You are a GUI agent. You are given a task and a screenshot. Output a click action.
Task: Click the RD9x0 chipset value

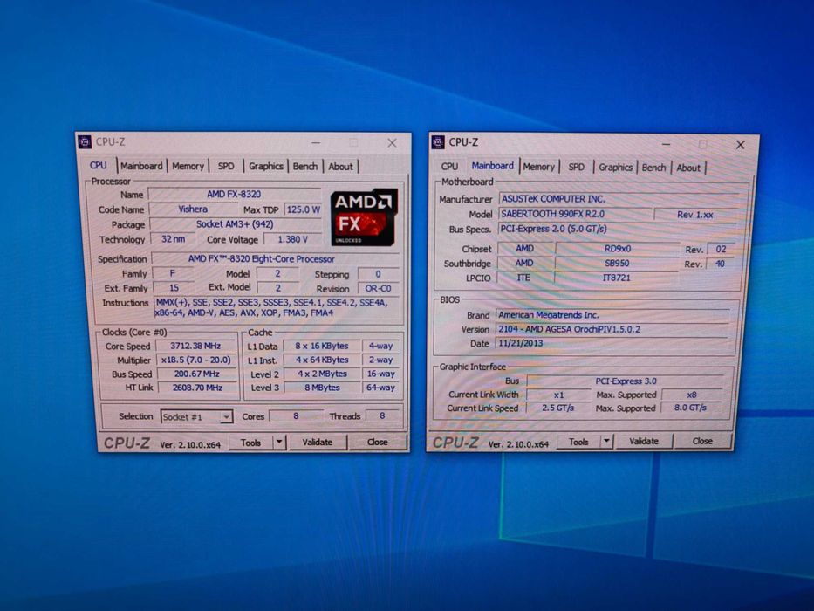(617, 249)
